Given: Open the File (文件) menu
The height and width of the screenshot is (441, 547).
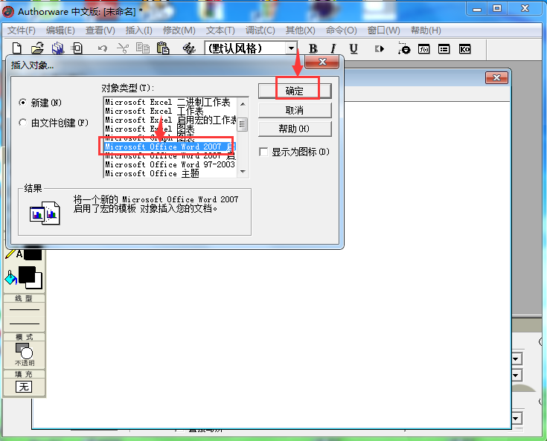Looking at the screenshot, I should point(22,30).
